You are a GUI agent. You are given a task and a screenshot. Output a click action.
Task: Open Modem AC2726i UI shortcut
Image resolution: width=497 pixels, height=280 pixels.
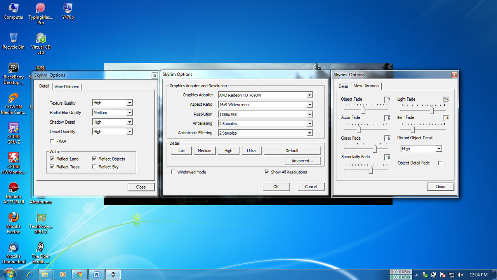click(x=14, y=194)
